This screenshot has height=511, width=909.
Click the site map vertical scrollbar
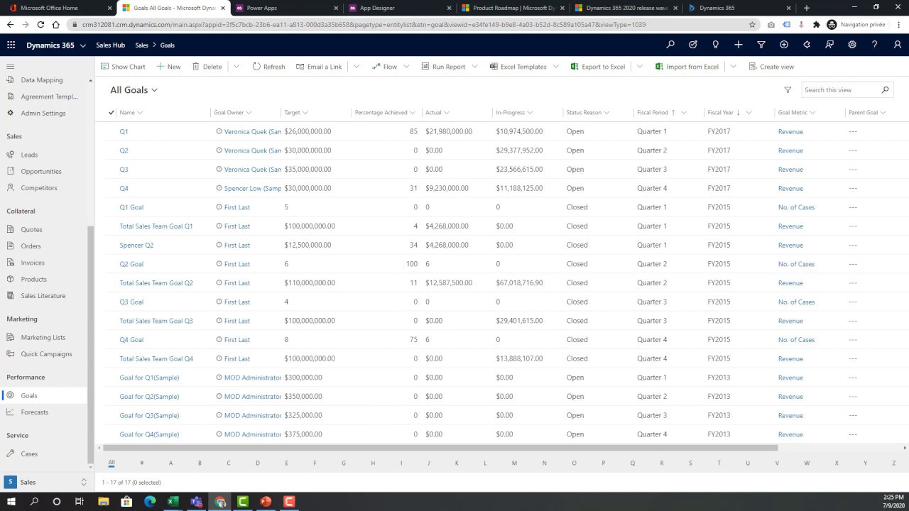pos(89,344)
